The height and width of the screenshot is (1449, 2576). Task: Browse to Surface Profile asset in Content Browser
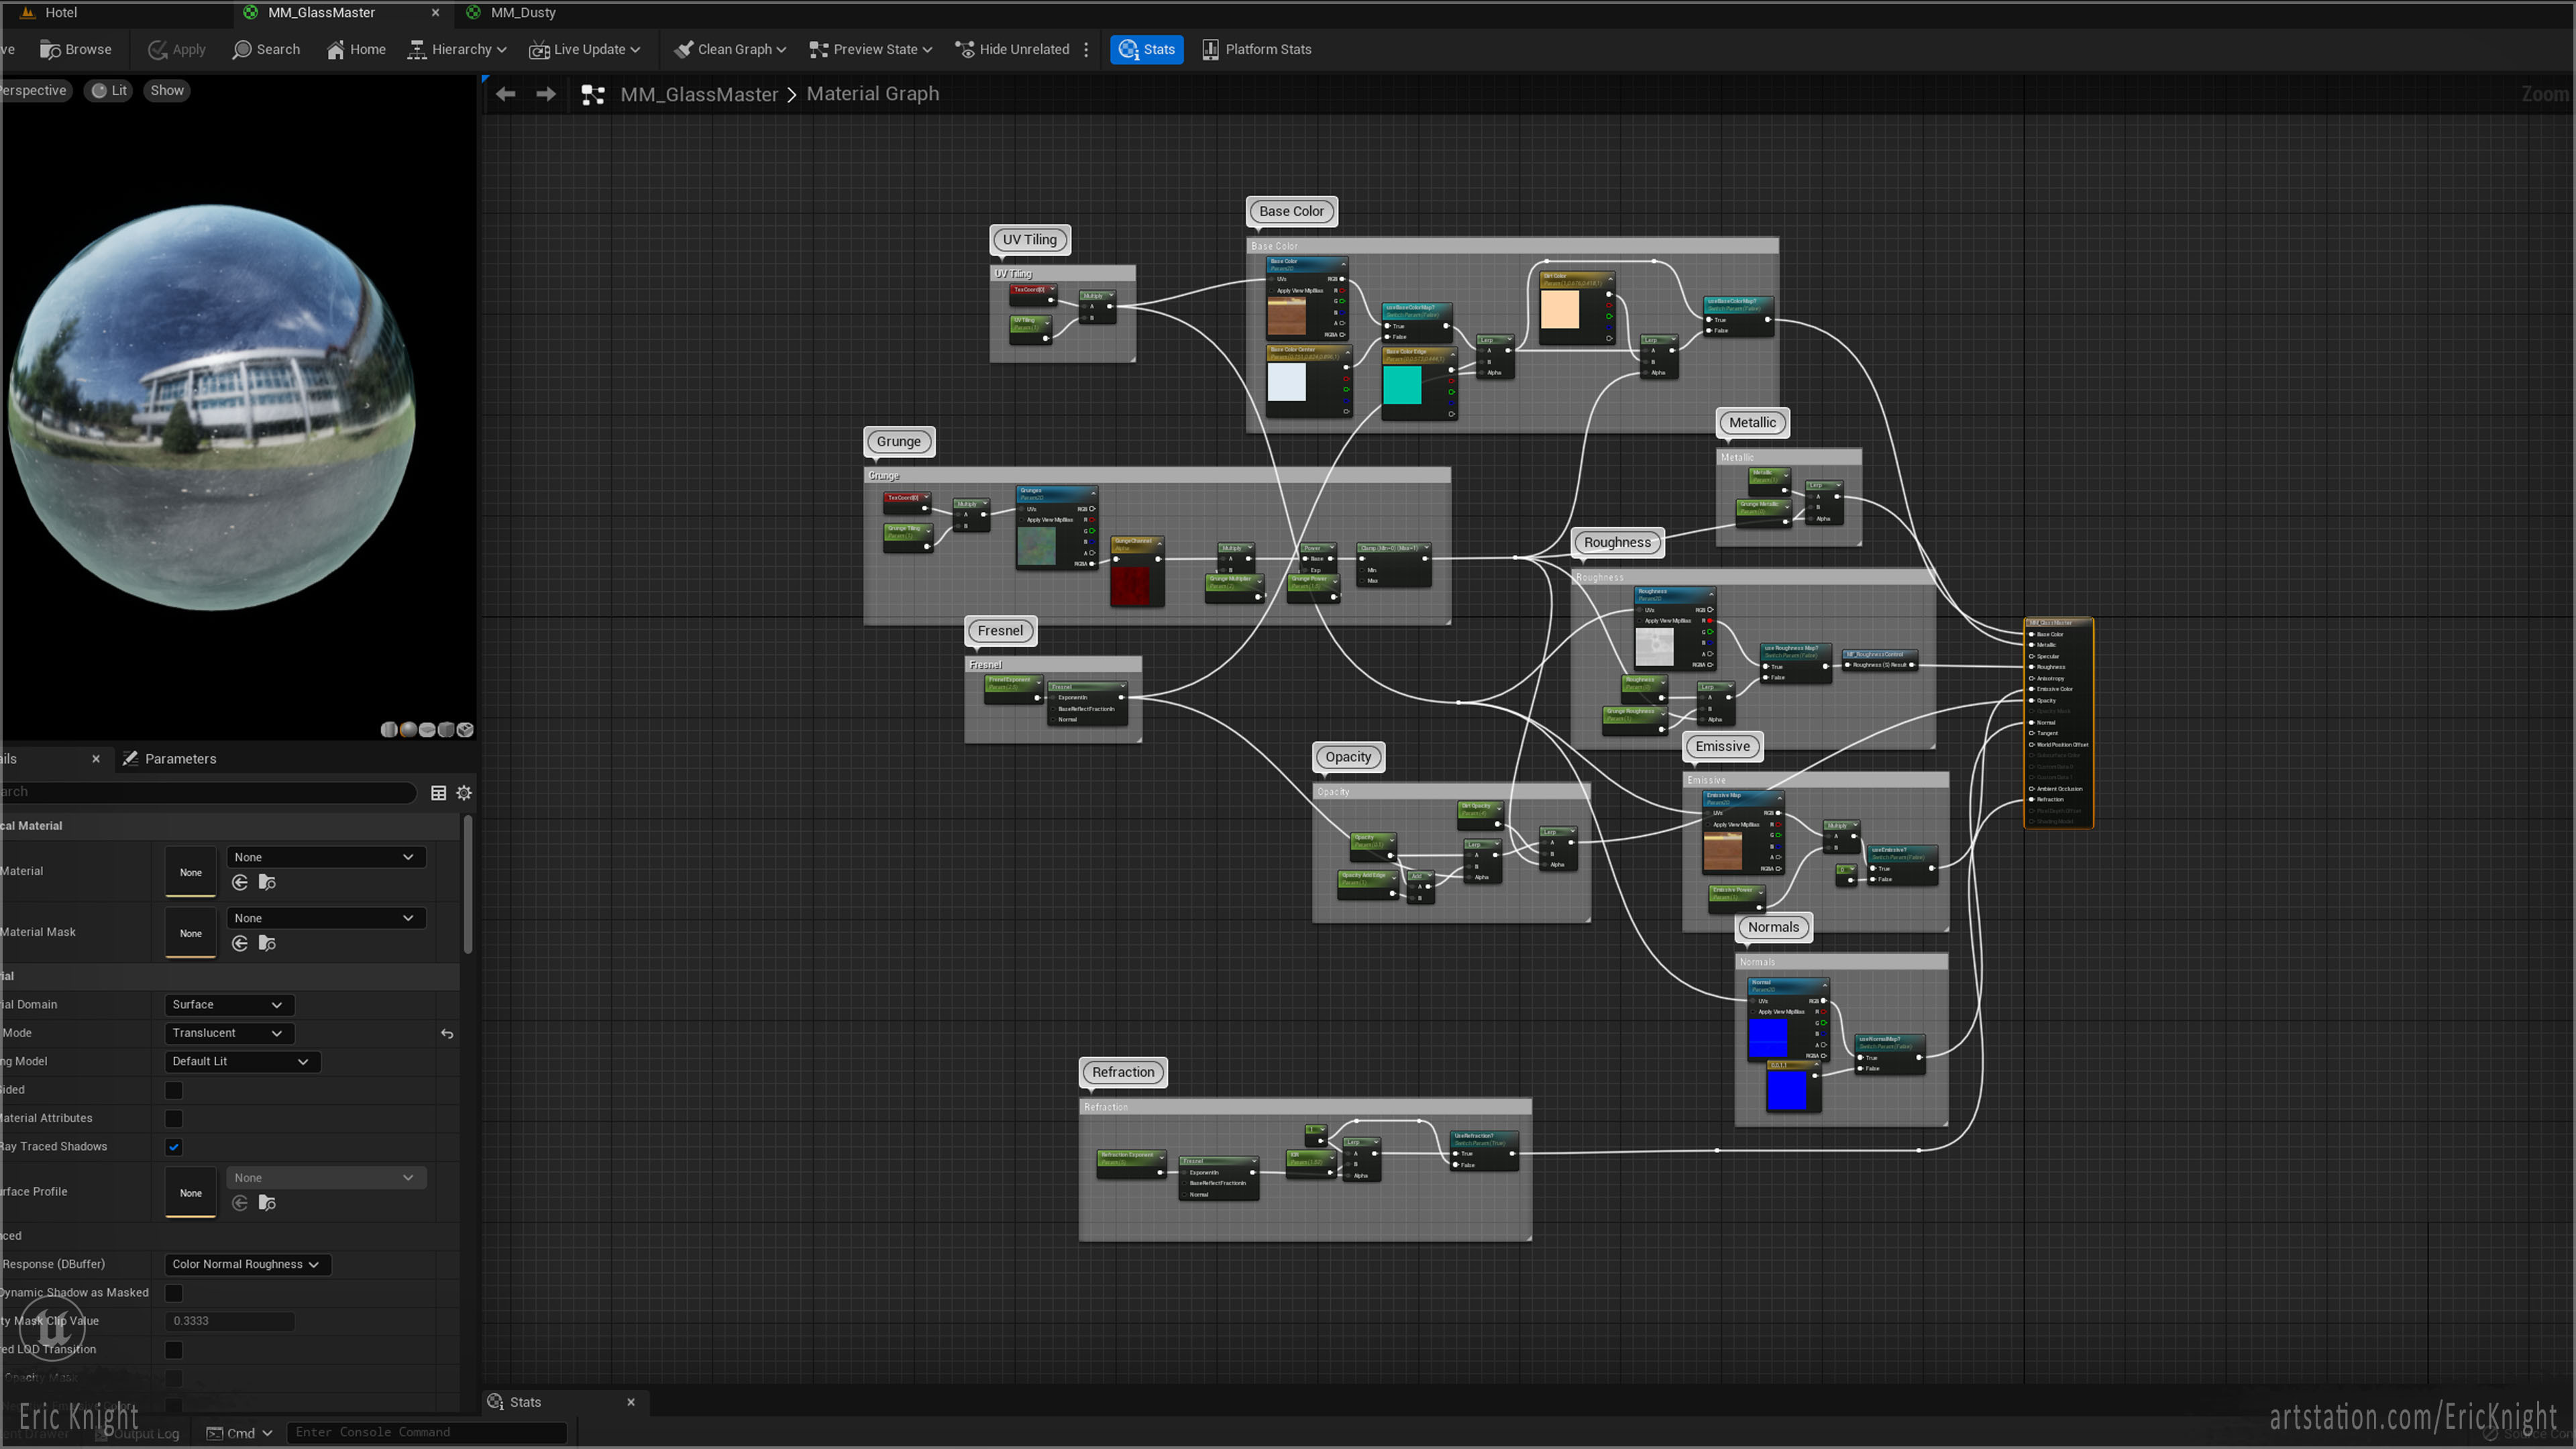[x=267, y=1203]
